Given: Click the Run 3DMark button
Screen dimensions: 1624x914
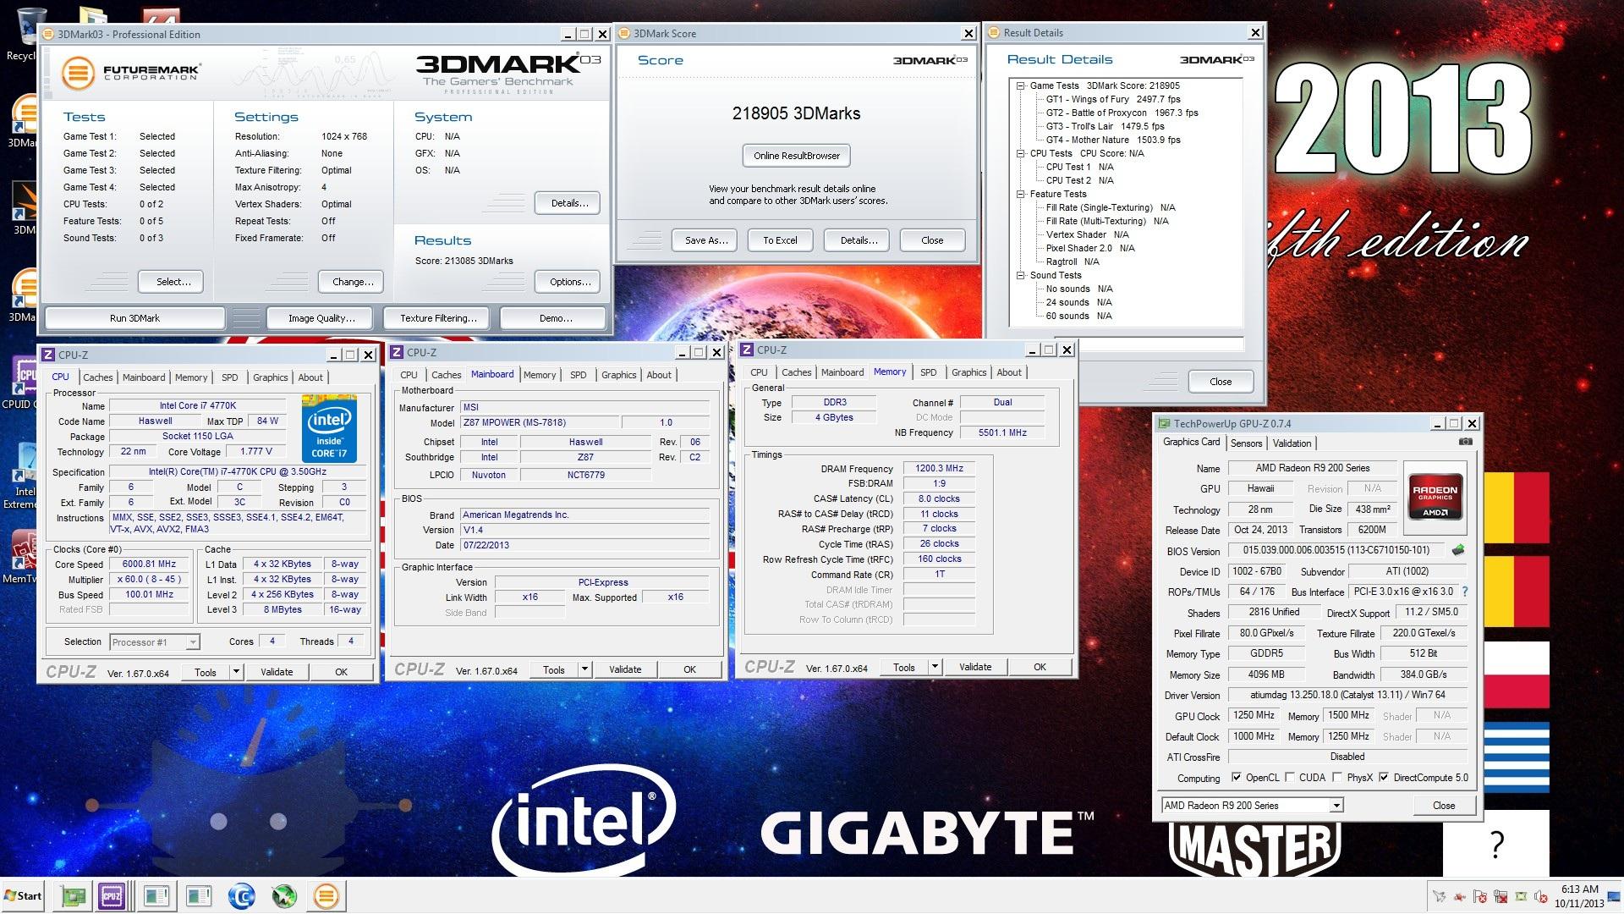Looking at the screenshot, I should pyautogui.click(x=134, y=318).
